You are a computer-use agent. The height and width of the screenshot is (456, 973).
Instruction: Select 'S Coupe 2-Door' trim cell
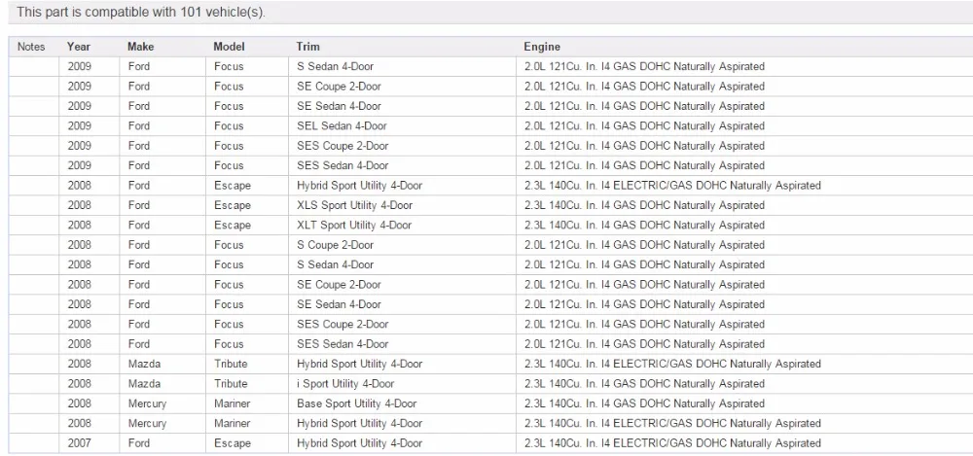click(x=335, y=245)
